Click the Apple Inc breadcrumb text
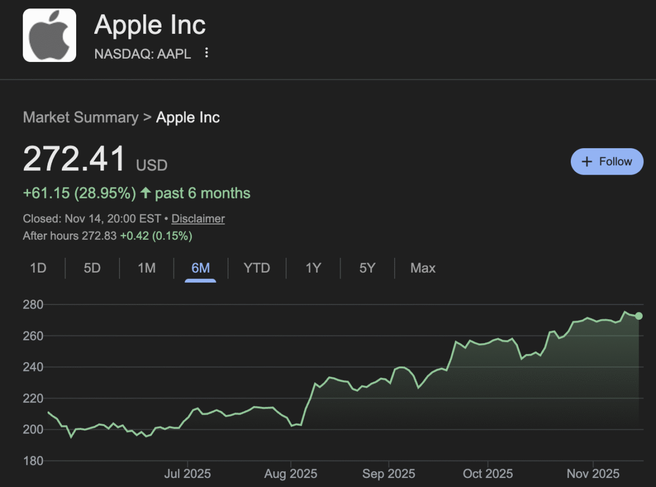The image size is (656, 487). [188, 117]
